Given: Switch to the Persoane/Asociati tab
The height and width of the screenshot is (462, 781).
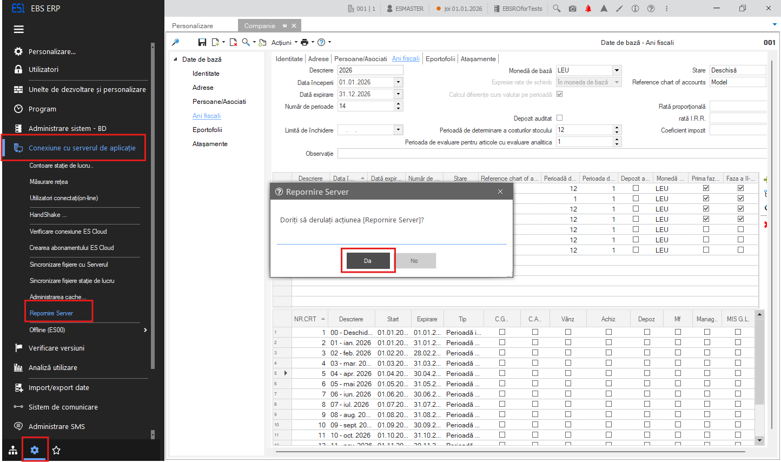Looking at the screenshot, I should pos(361,58).
